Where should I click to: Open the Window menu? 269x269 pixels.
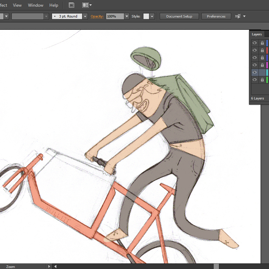(36, 5)
